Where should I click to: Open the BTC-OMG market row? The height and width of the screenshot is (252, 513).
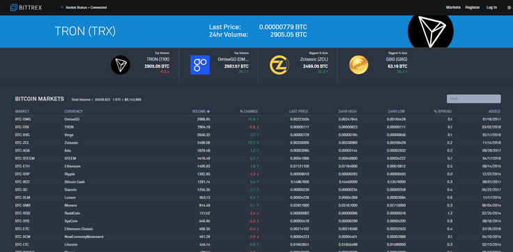257,119
